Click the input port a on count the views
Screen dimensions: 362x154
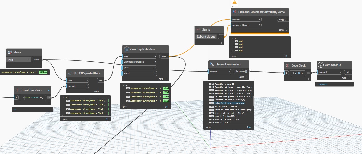[16, 97]
